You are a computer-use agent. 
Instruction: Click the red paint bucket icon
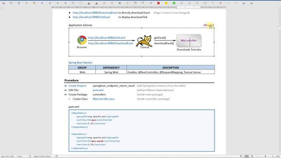(220, 3)
